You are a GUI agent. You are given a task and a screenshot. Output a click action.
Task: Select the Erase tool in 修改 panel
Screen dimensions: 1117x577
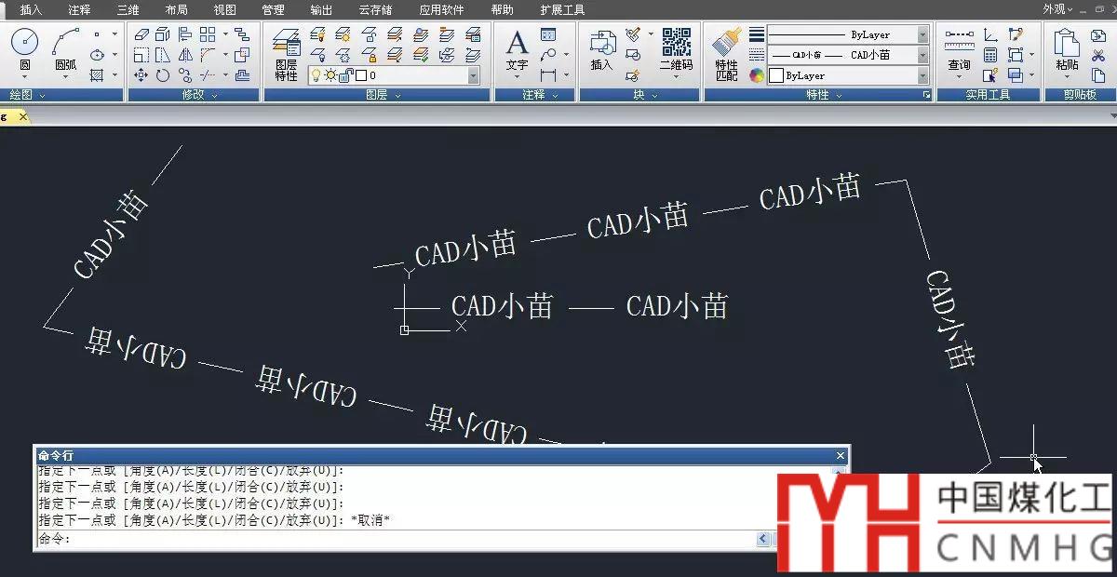pos(141,34)
